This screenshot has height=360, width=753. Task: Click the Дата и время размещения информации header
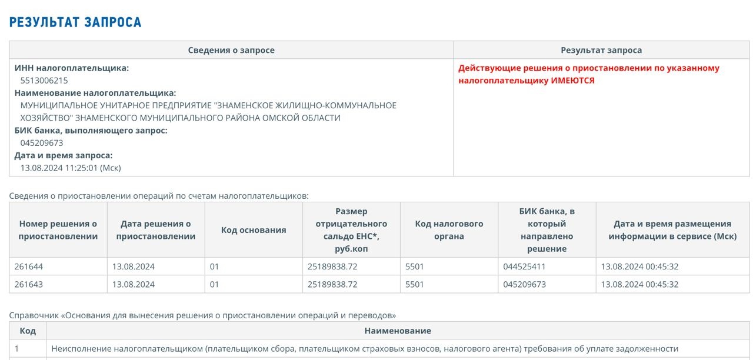(x=672, y=230)
